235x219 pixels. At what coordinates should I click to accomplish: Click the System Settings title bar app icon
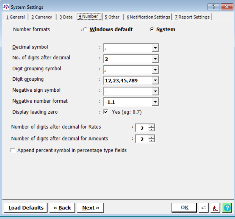point(6,7)
